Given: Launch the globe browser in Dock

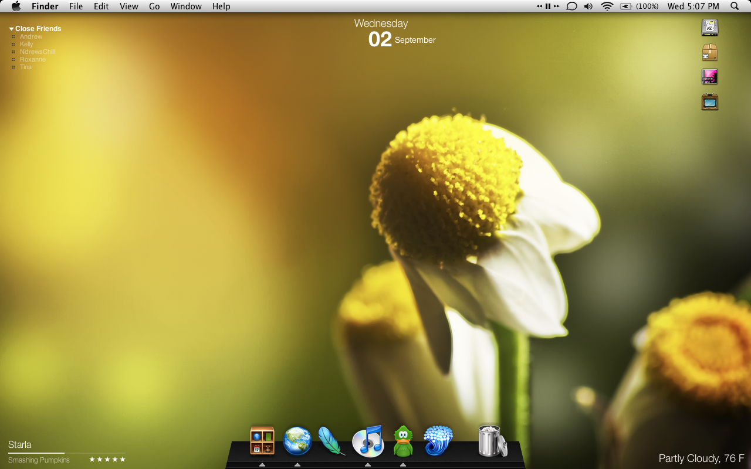Looking at the screenshot, I should (x=297, y=441).
